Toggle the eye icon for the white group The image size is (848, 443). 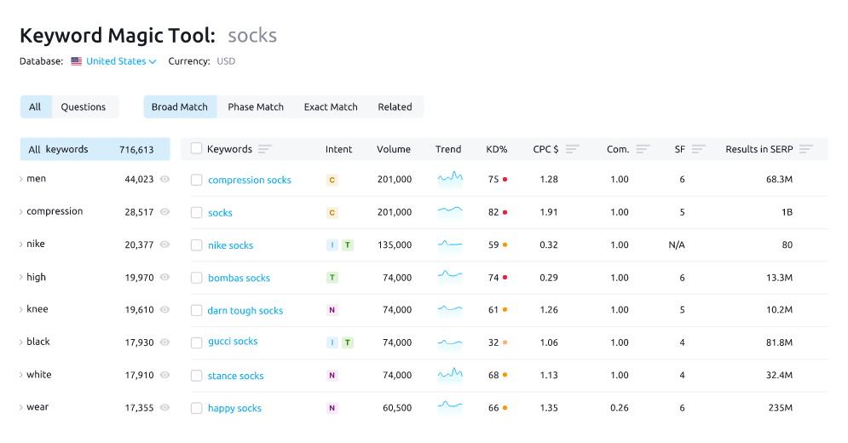165,374
